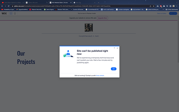This screenshot has width=179, height=112.
Task: Open the 'God's staff and M...' bookmark
Action: tap(108, 10)
